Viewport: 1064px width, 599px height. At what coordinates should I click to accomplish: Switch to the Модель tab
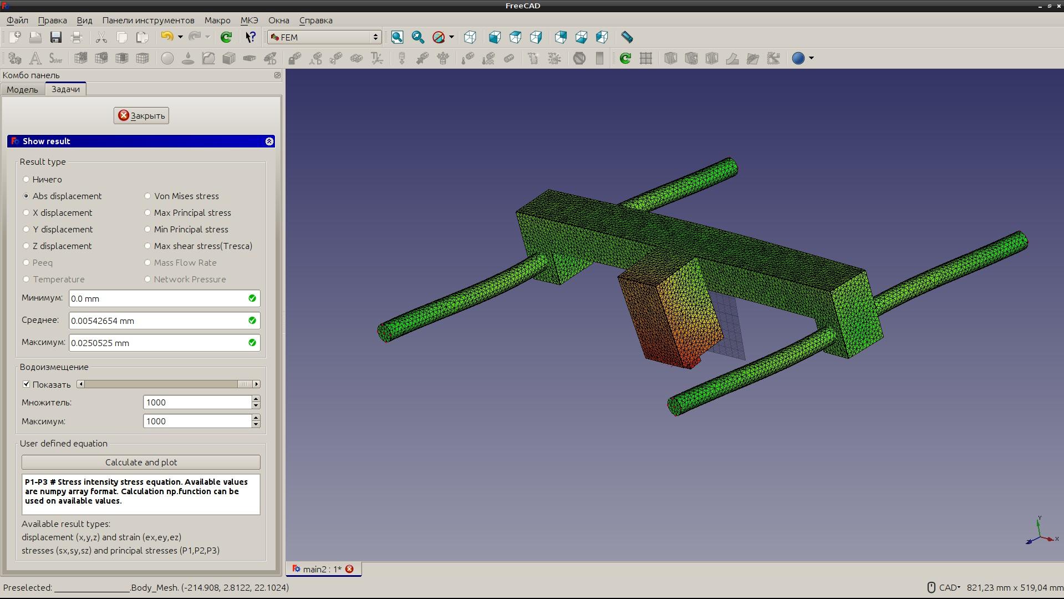tap(22, 89)
